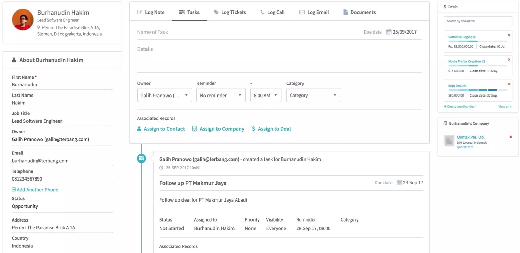Click the Log Call phone icon
The image size is (520, 253).
point(262,12)
